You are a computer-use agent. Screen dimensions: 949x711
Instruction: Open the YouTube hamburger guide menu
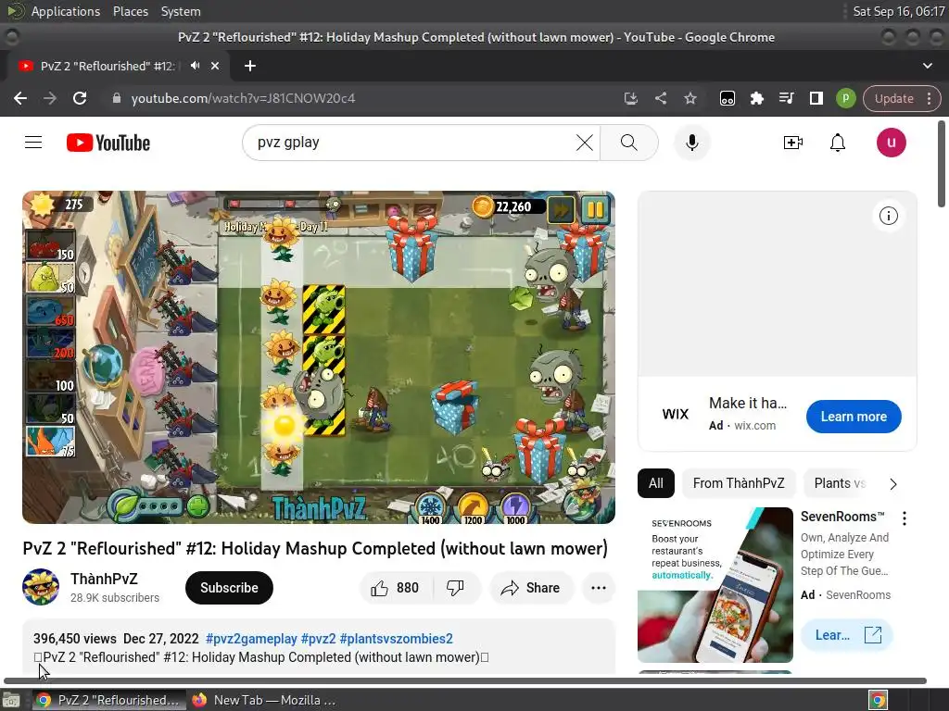(x=33, y=143)
